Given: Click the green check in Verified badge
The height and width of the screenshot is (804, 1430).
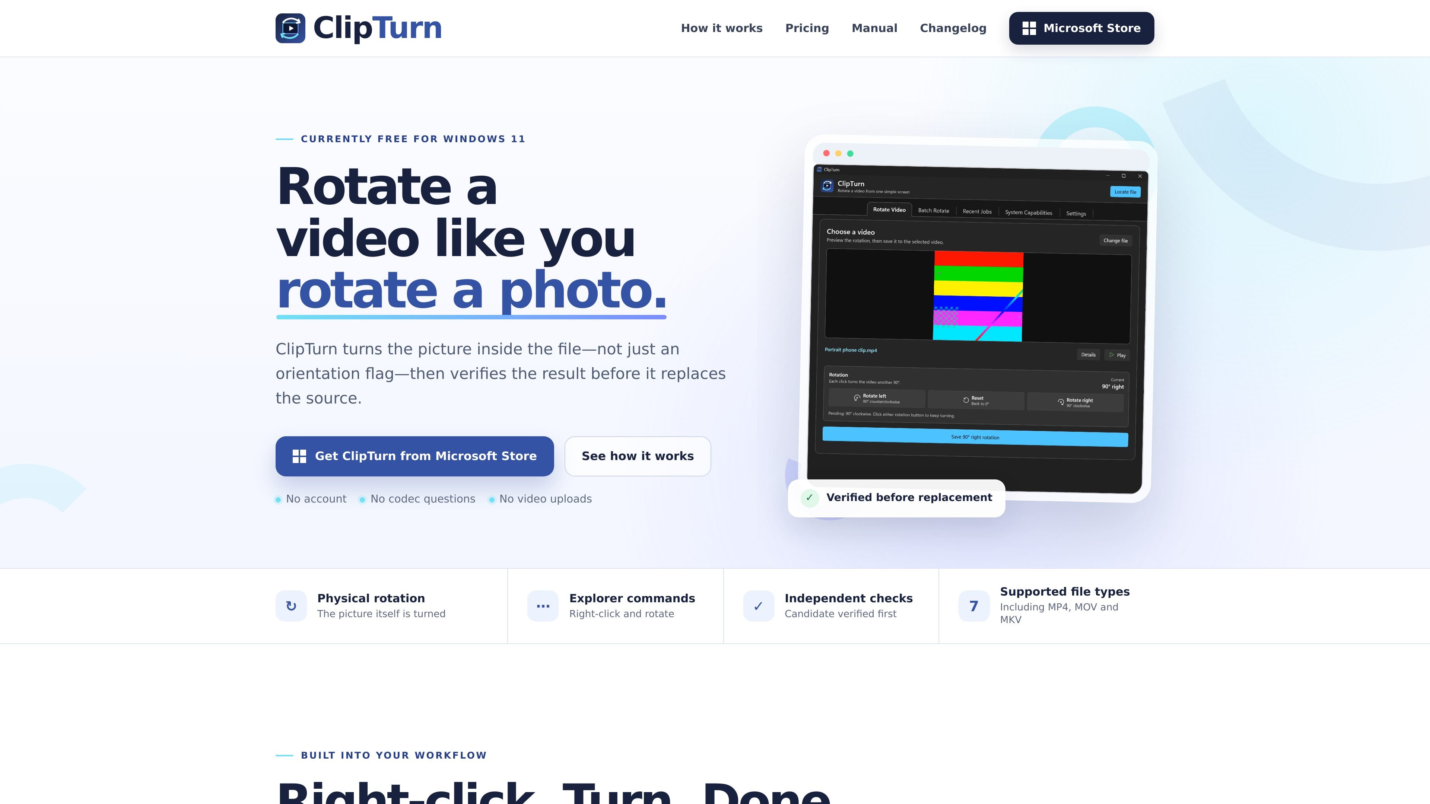Looking at the screenshot, I should (x=809, y=498).
